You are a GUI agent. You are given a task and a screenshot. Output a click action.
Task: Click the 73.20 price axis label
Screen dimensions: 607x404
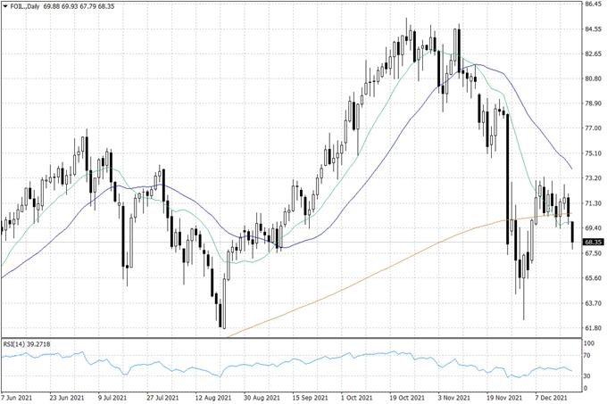tap(593, 178)
